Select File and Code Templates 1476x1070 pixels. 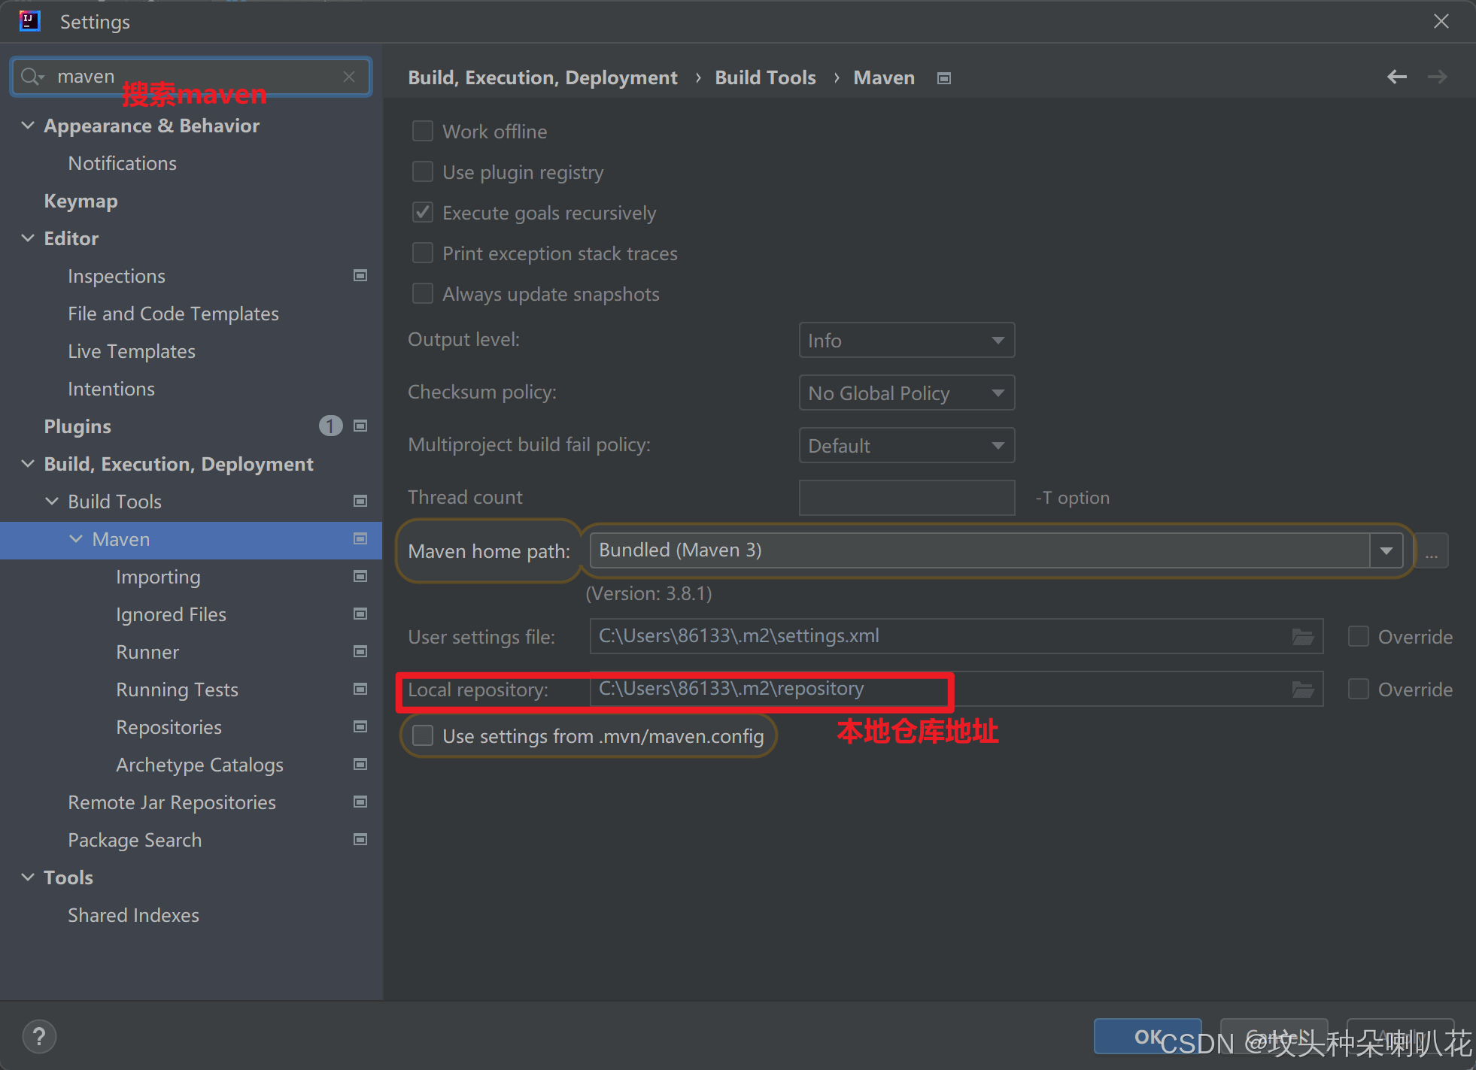(x=173, y=314)
